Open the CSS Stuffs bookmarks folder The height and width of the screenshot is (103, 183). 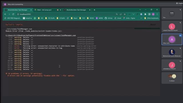tap(50, 18)
